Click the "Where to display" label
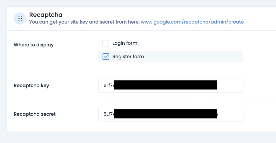Viewport: 276px width, 143px height. (34, 45)
